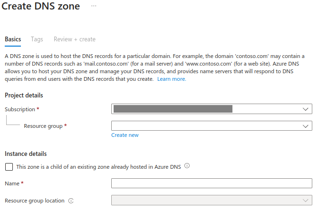Click the Create DNS zone page heading
This screenshot has width=318, height=212.
click(41, 6)
